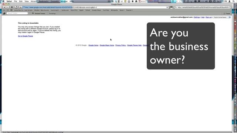This screenshot has height=133, width=237.
Task: Click the 'This Listing Is Unavailable' heading
Action: tap(28, 23)
